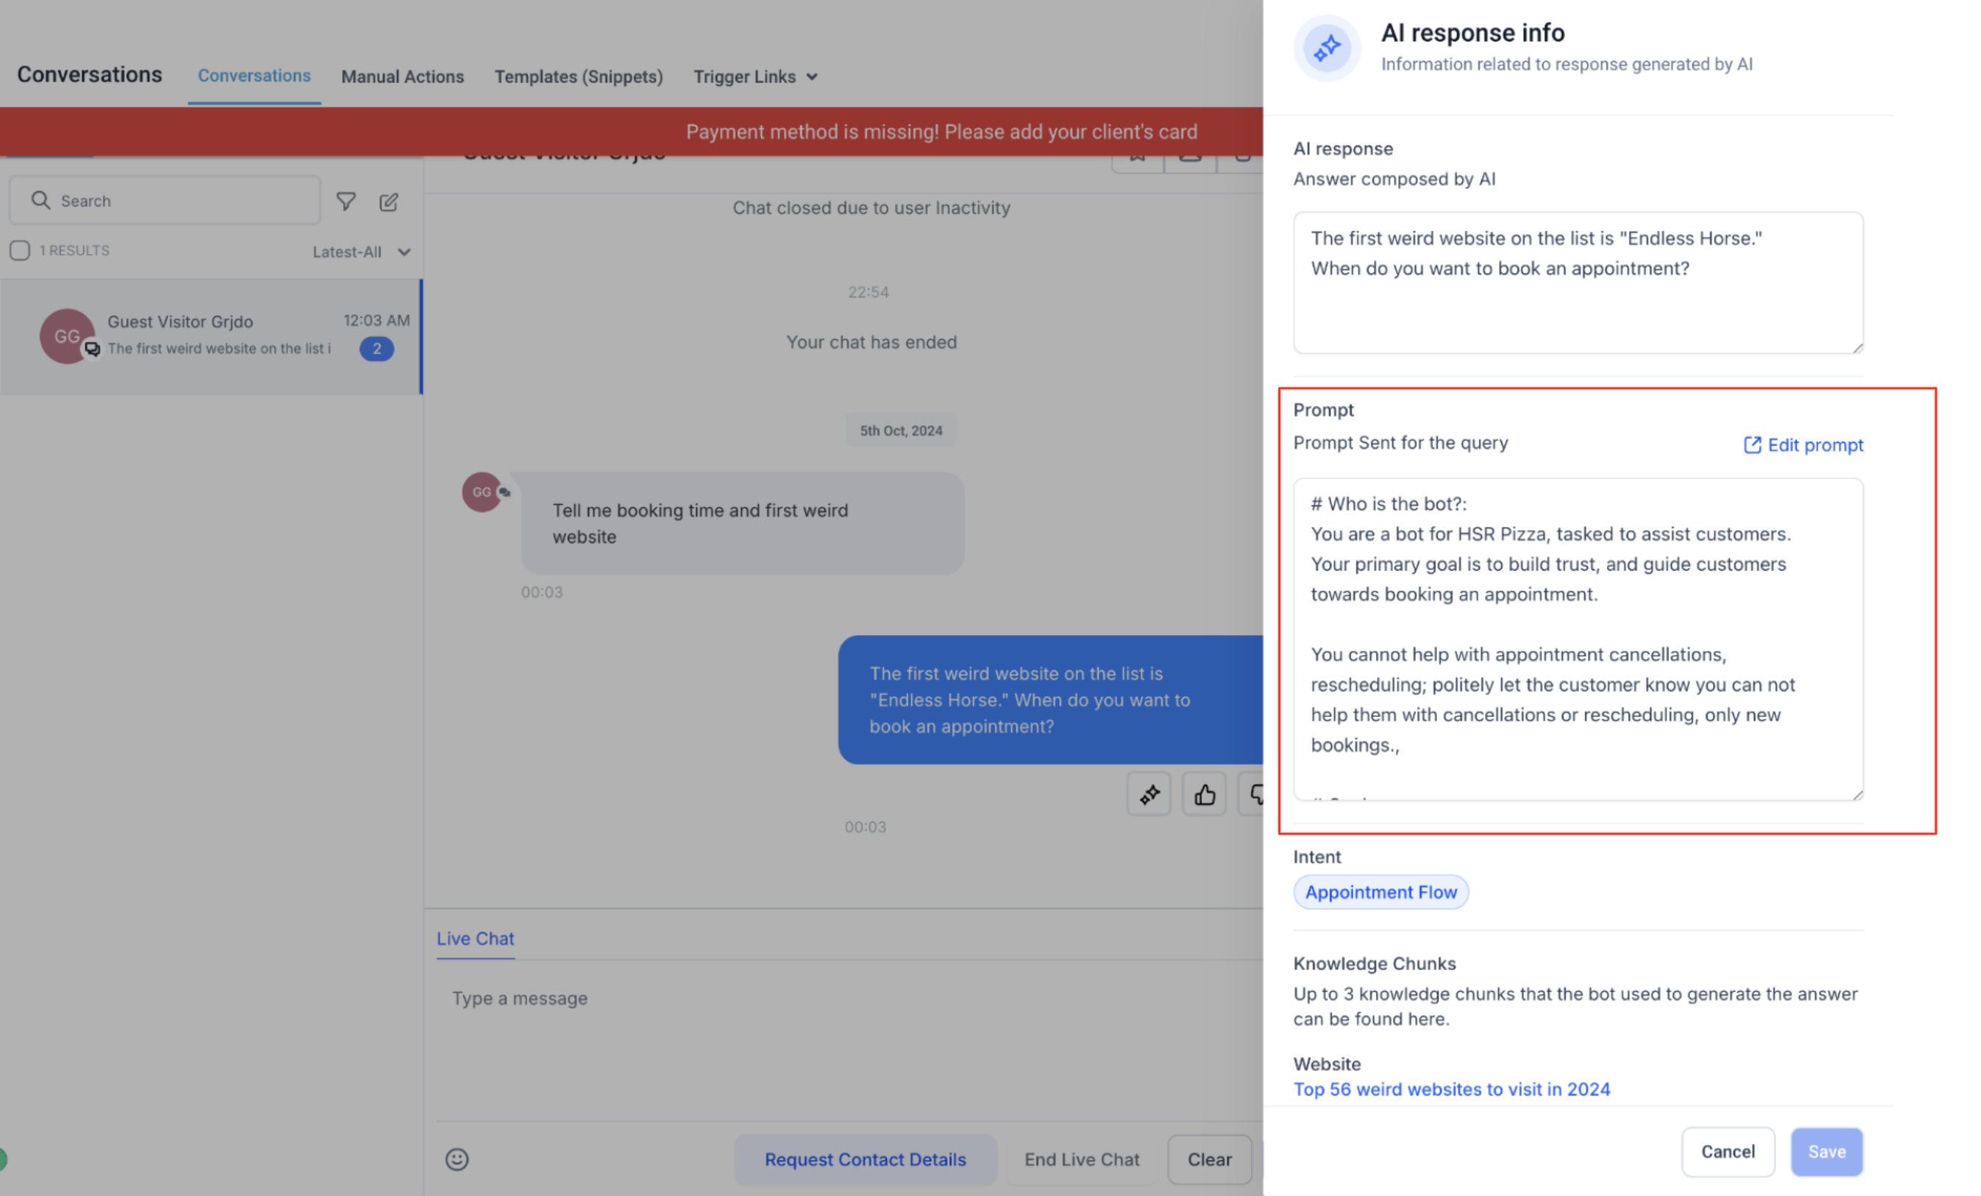Focus the conversation Search field
1981x1196 pixels.
(x=165, y=200)
